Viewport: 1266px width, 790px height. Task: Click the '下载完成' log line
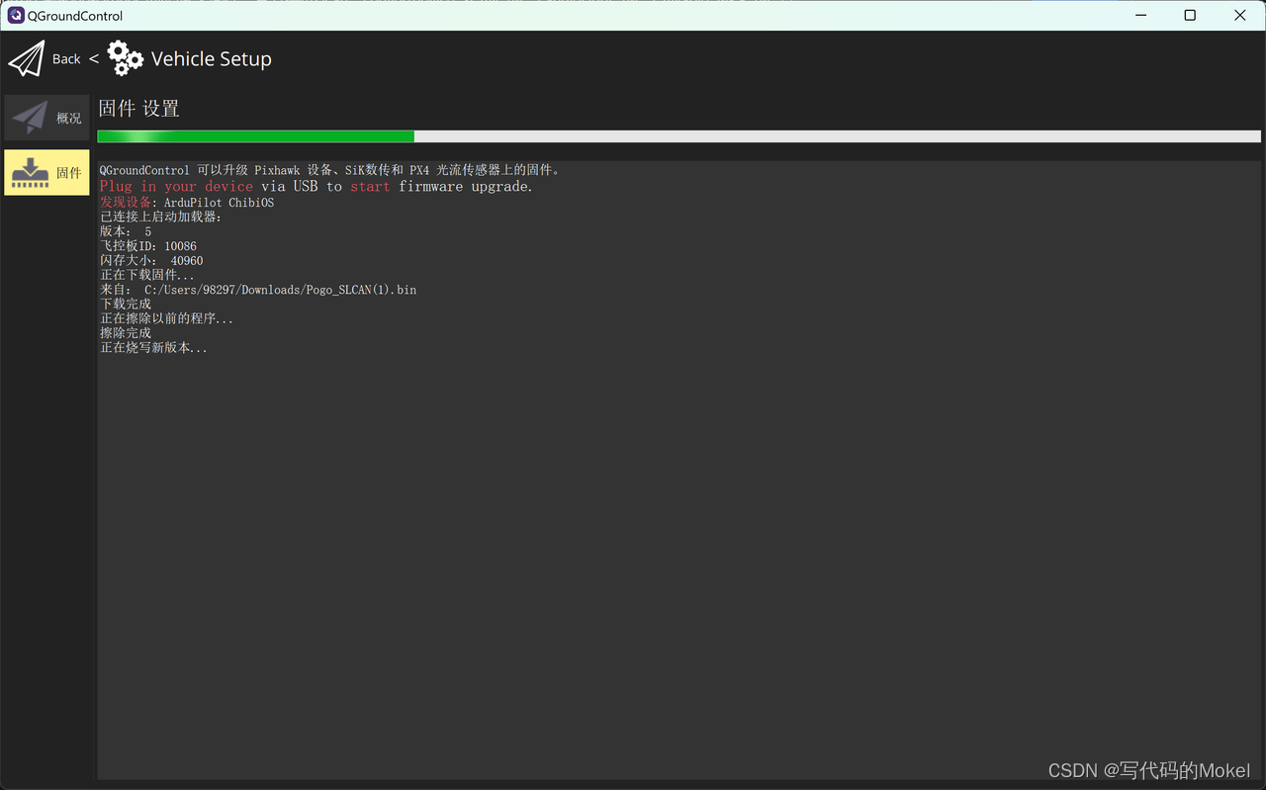(x=126, y=305)
